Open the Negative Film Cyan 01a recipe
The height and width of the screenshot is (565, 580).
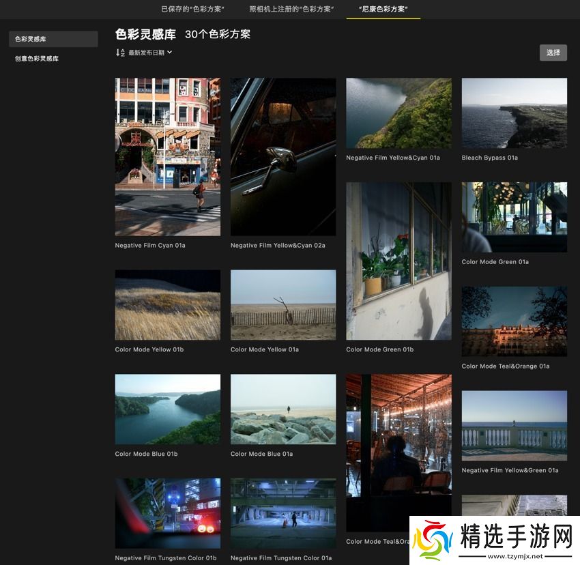(167, 156)
